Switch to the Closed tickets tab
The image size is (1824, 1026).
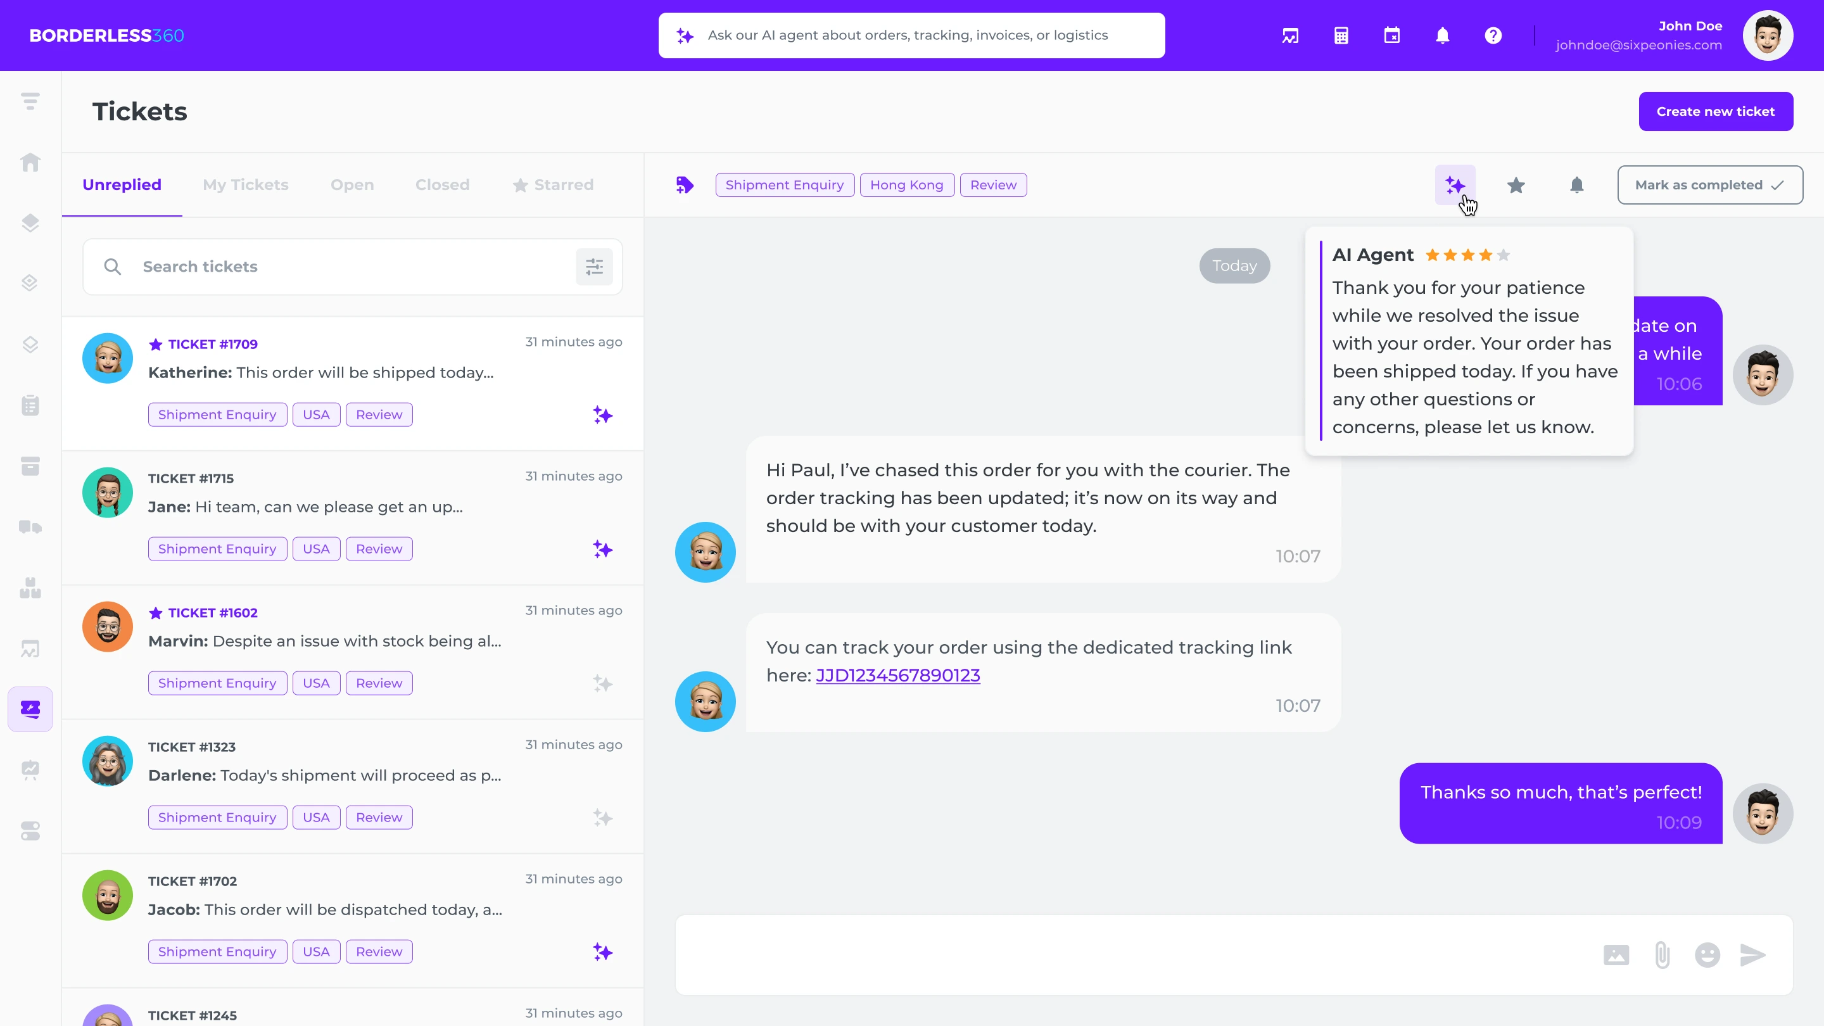pyautogui.click(x=442, y=184)
